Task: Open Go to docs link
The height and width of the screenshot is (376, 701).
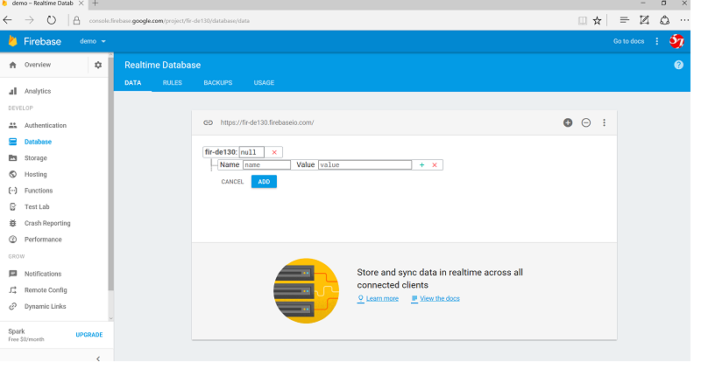Action: point(628,41)
